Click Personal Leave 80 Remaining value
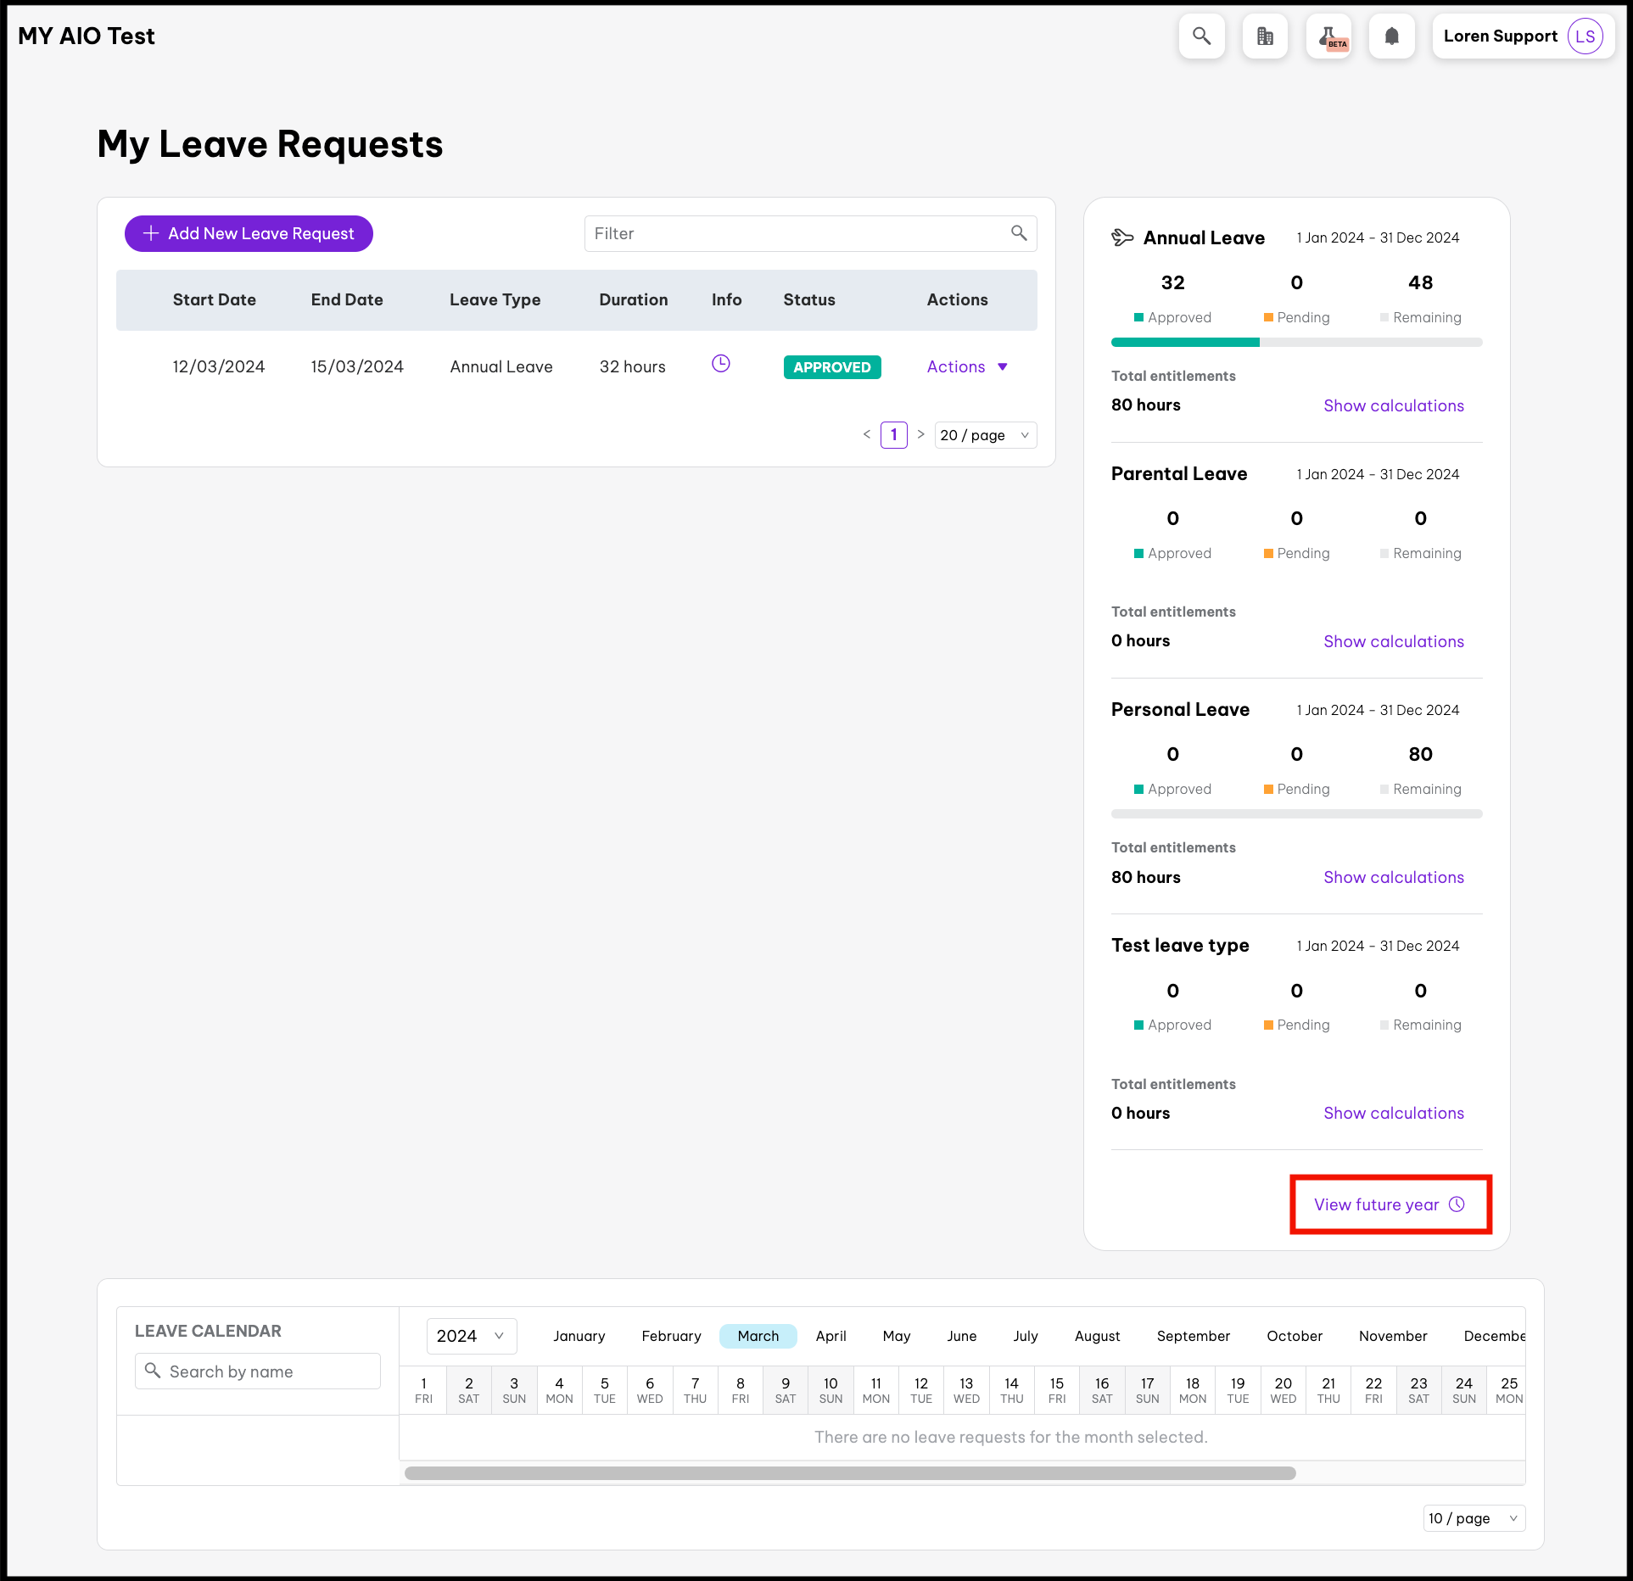Viewport: 1633px width, 1581px height. [1420, 754]
